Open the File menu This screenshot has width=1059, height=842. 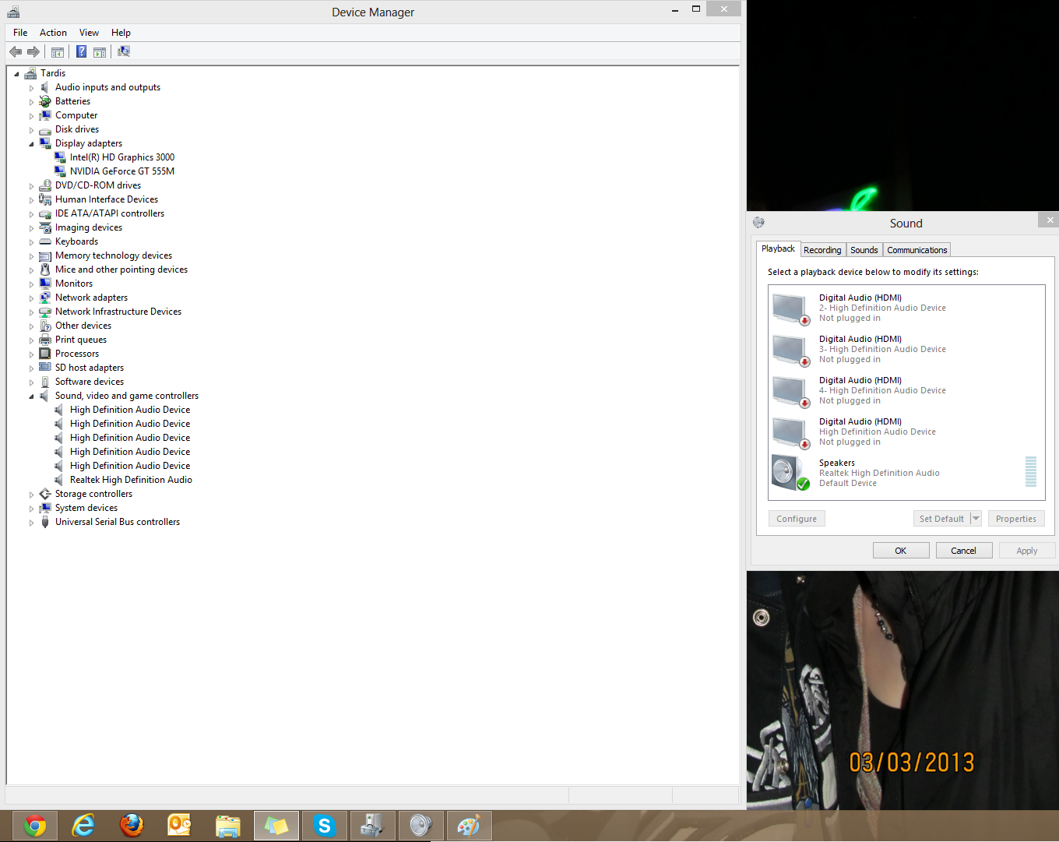(20, 33)
